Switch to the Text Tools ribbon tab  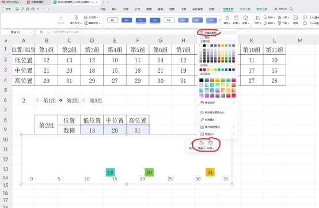[x=245, y=9]
